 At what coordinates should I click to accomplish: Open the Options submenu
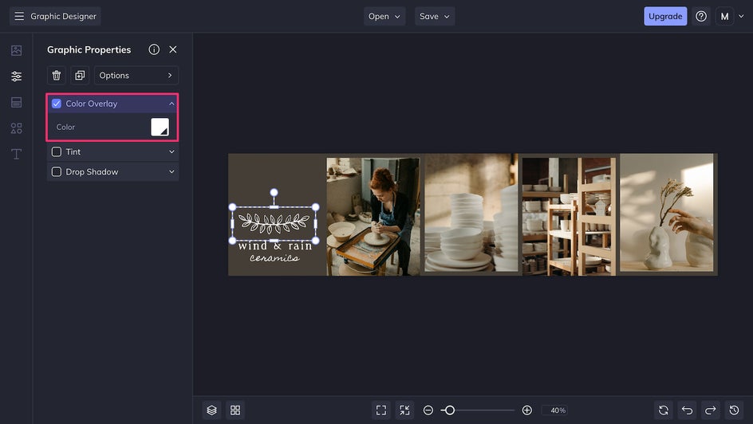click(x=136, y=75)
